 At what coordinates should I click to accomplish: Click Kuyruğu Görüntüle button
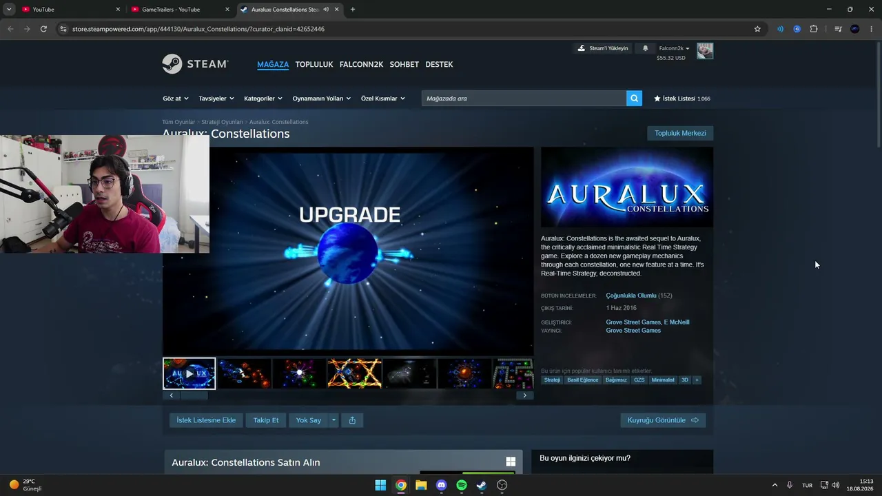663,420
